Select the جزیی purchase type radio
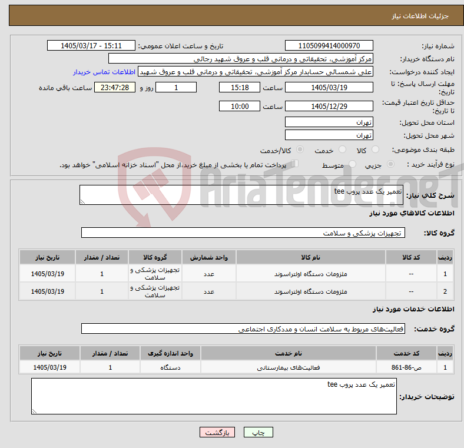Image resolution: width=464 pixels, height=448 pixels. click(390, 164)
